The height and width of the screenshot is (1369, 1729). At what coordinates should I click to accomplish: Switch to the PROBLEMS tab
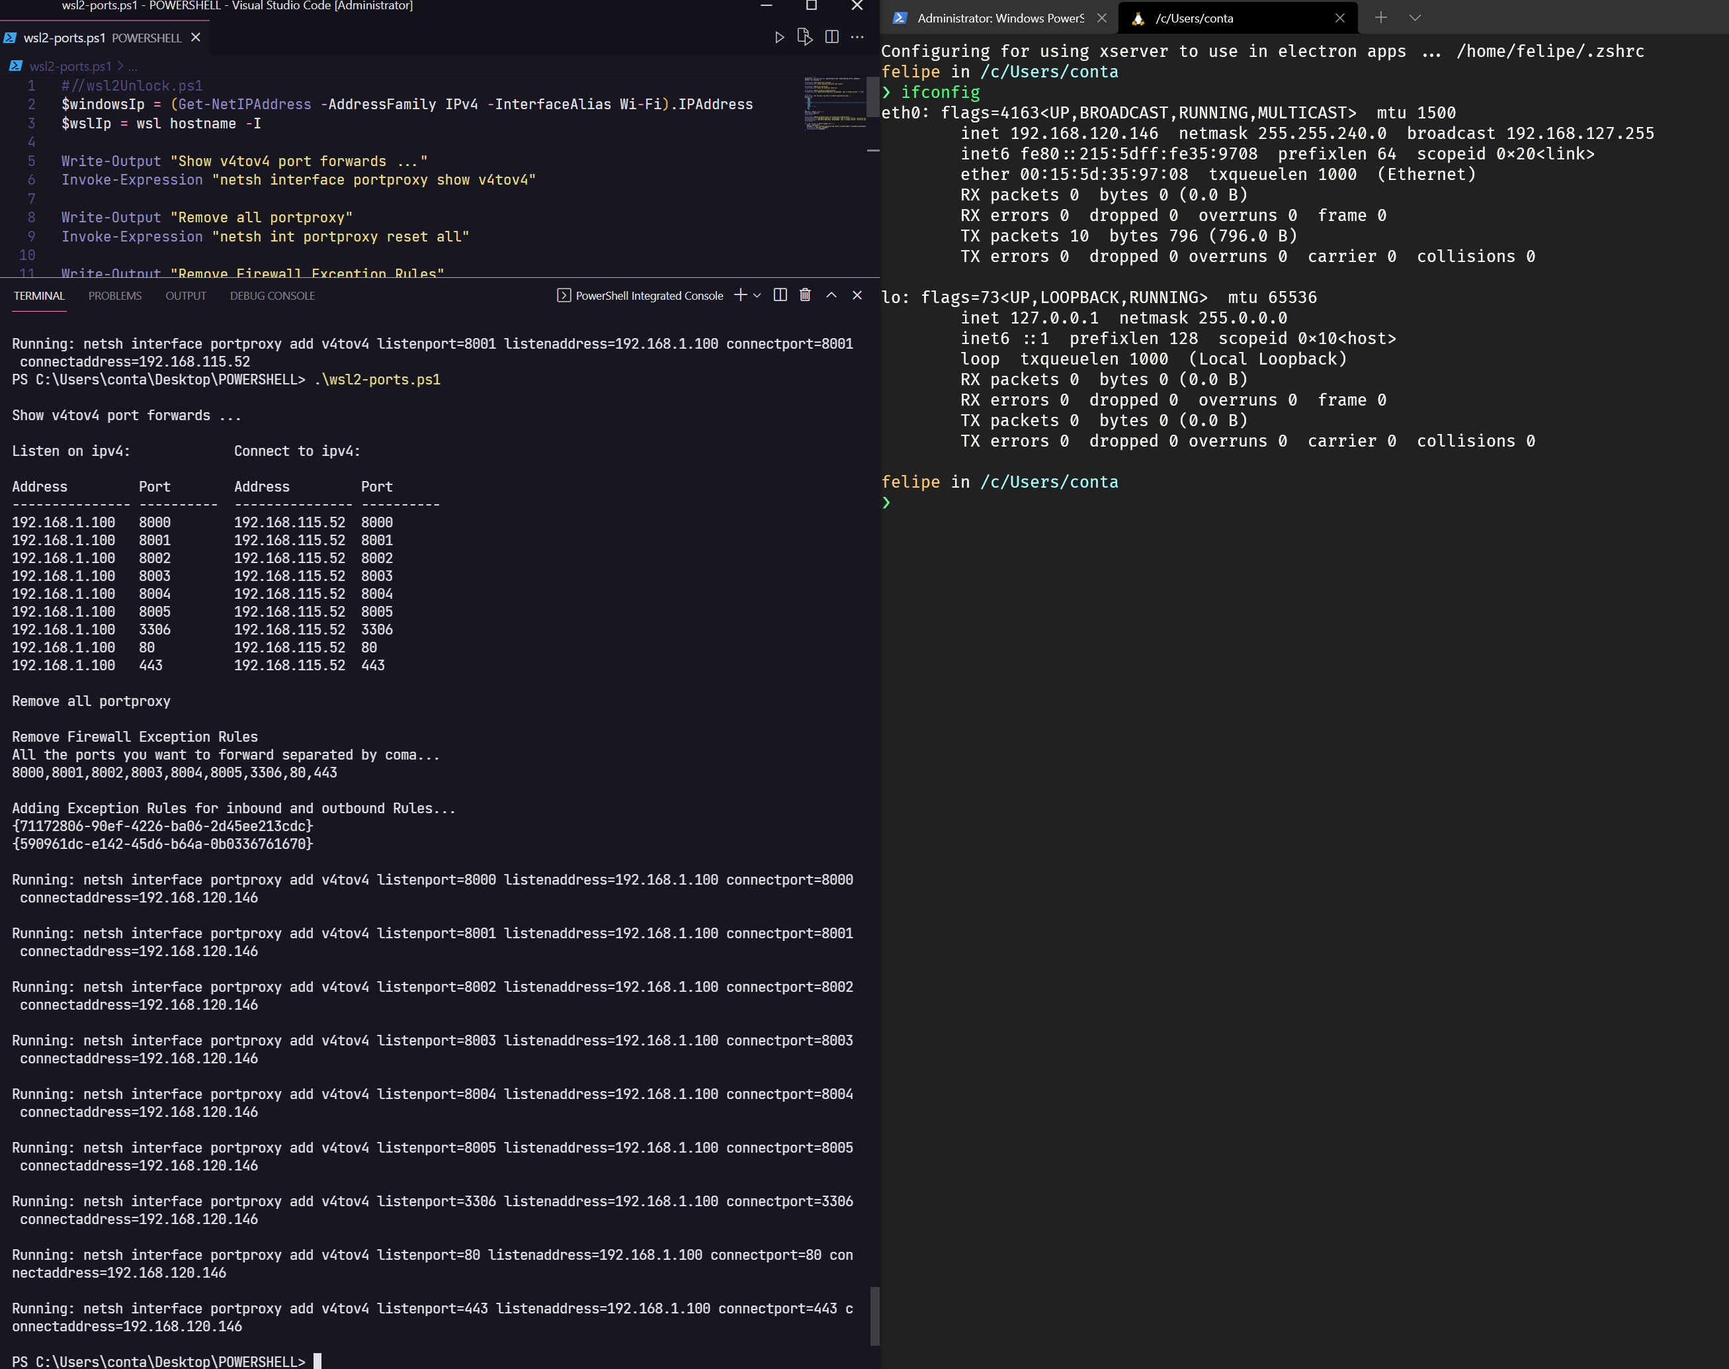115,296
